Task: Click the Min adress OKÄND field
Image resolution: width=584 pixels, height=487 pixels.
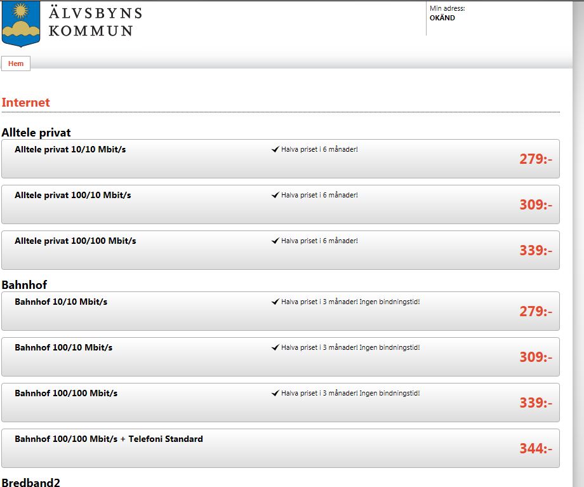Action: 448,13
